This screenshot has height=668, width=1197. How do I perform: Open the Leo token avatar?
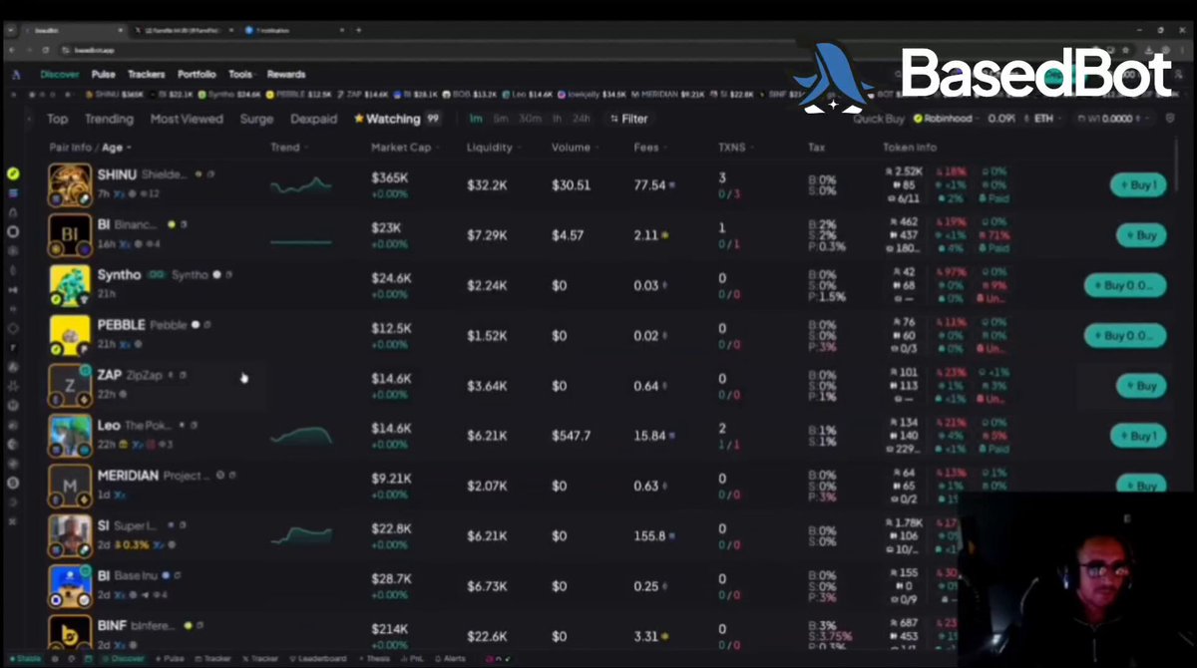tap(71, 436)
